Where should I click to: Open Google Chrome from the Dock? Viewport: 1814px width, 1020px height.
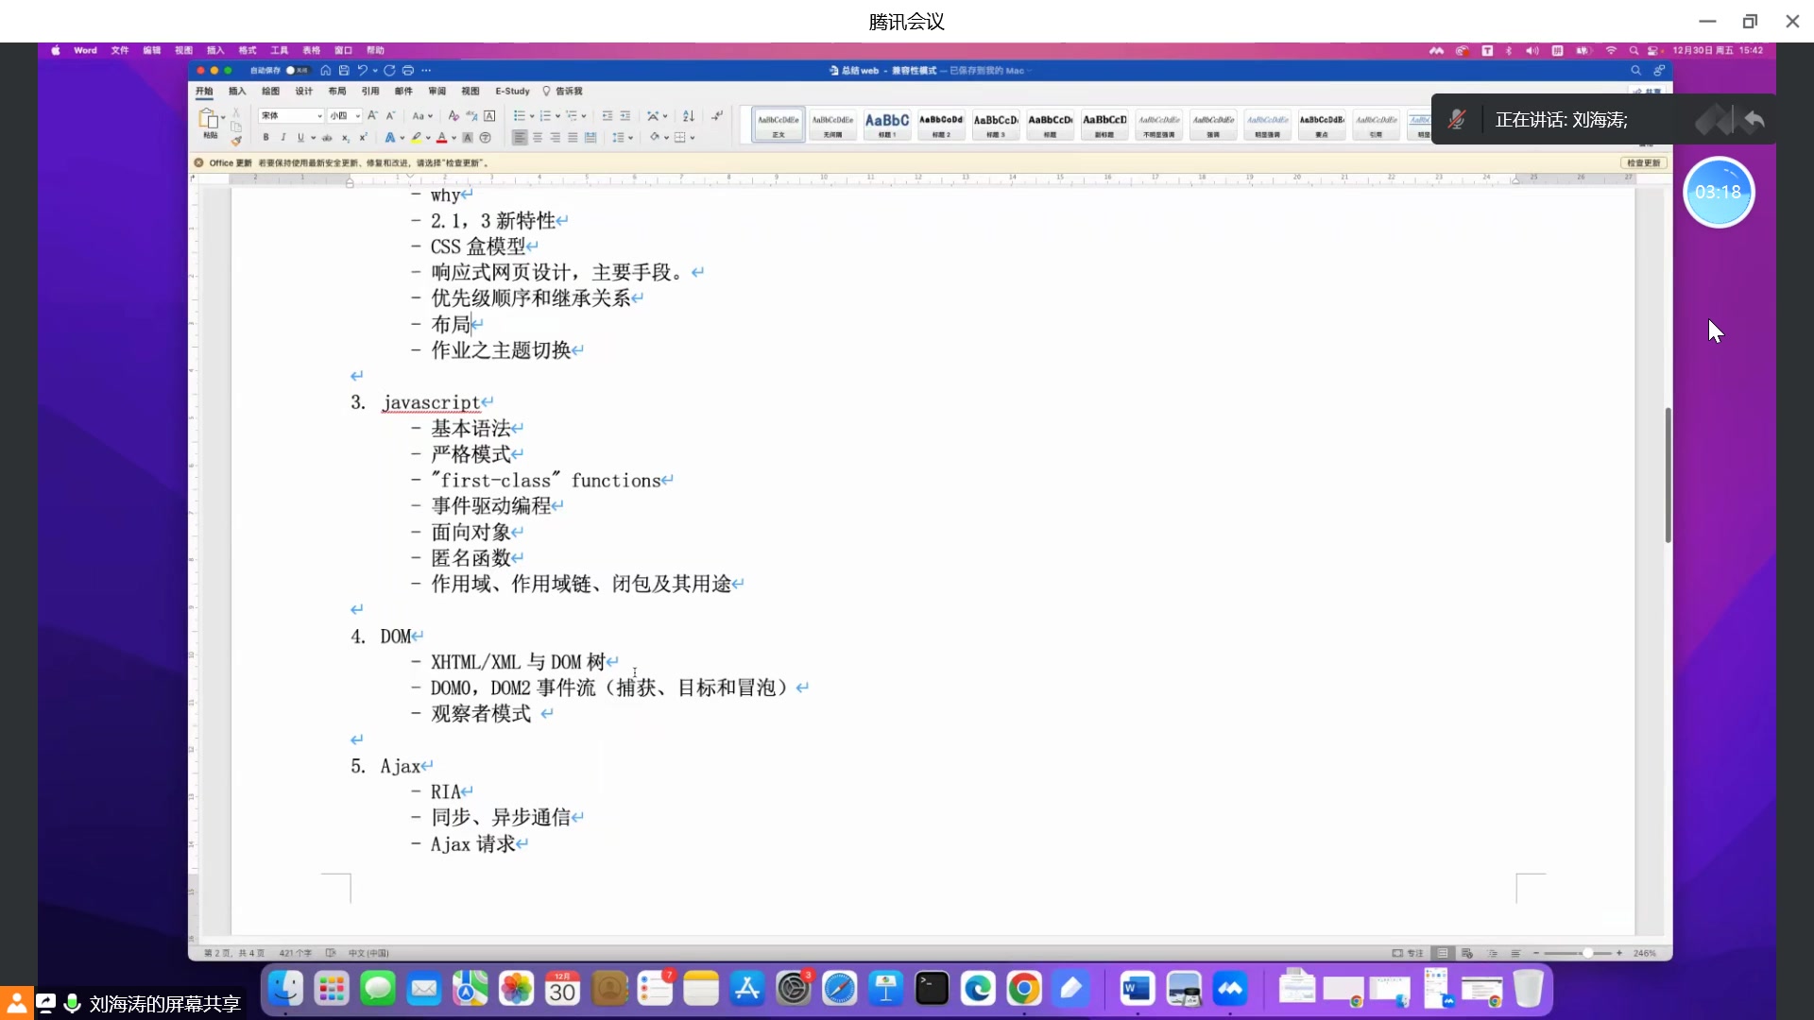click(x=1024, y=989)
